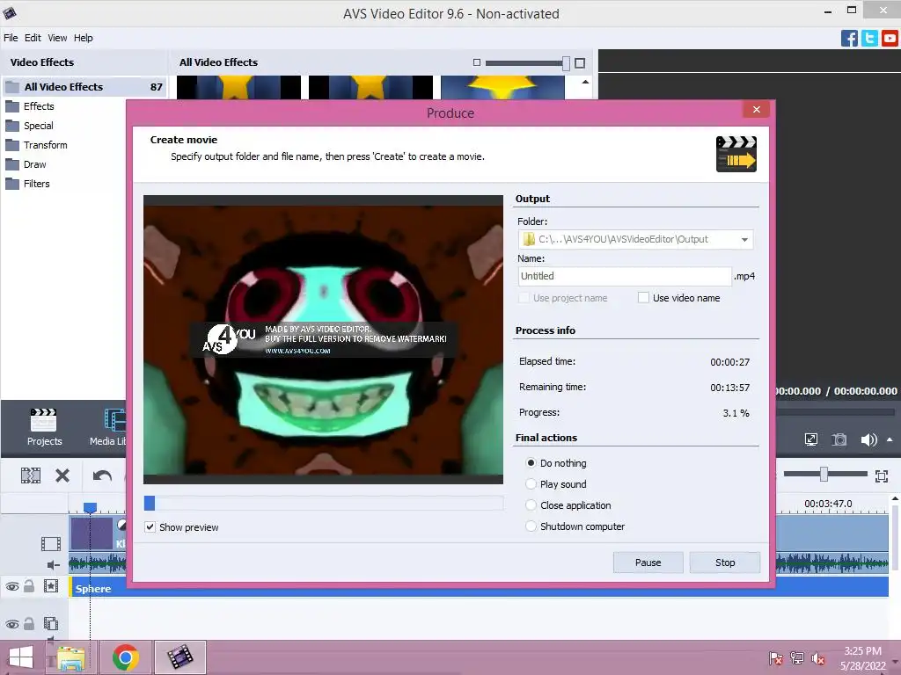Open File Explorer from taskbar

click(x=70, y=657)
